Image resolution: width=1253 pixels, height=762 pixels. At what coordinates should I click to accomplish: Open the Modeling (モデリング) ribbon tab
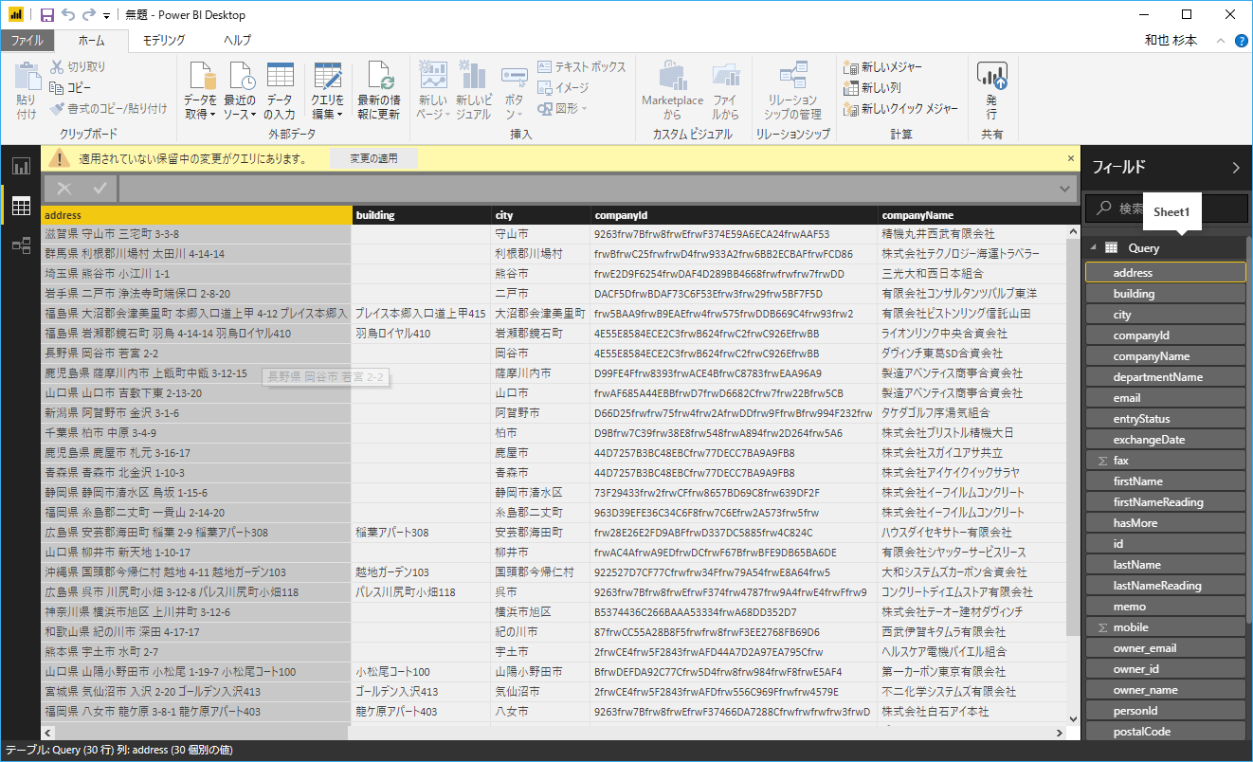(164, 41)
